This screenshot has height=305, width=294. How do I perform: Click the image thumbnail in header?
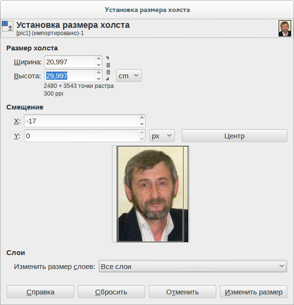pyautogui.click(x=285, y=28)
